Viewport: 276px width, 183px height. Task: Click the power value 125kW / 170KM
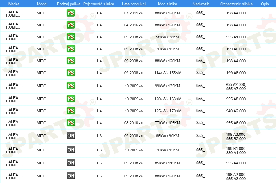(x=168, y=111)
